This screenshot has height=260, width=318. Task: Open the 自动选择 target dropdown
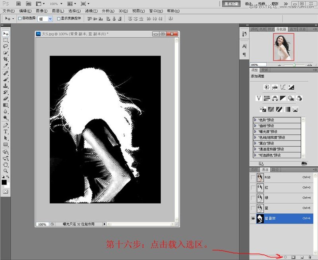[50, 19]
